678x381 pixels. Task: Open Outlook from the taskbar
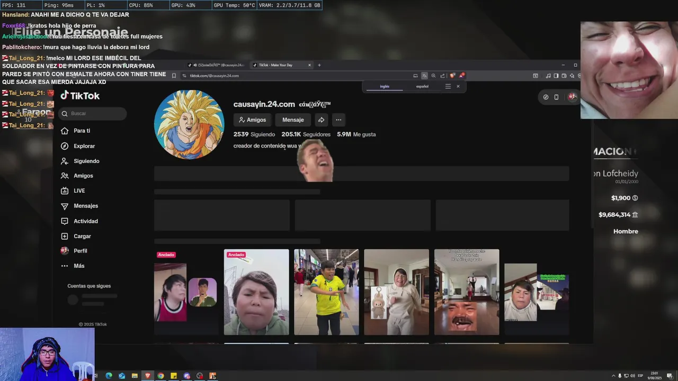(x=122, y=376)
